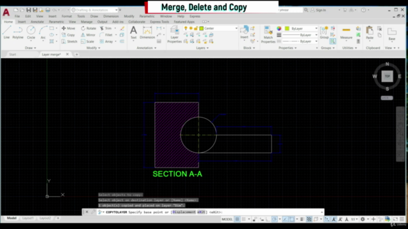Toggle MODEL space button in status bar
The width and height of the screenshot is (408, 229).
point(227,219)
